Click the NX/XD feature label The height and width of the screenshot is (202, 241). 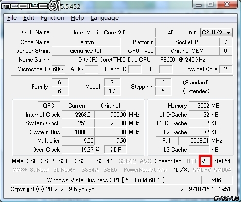point(182,170)
